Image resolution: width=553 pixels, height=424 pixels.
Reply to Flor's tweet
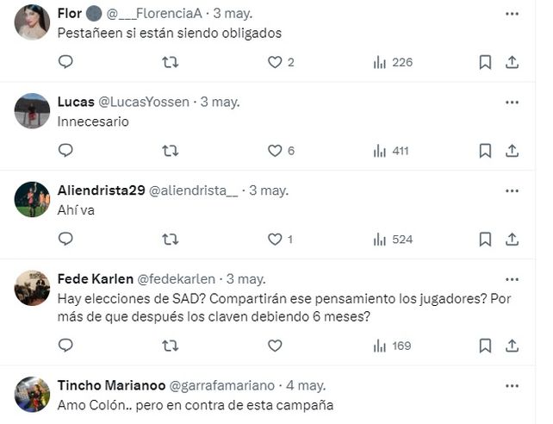coord(65,62)
